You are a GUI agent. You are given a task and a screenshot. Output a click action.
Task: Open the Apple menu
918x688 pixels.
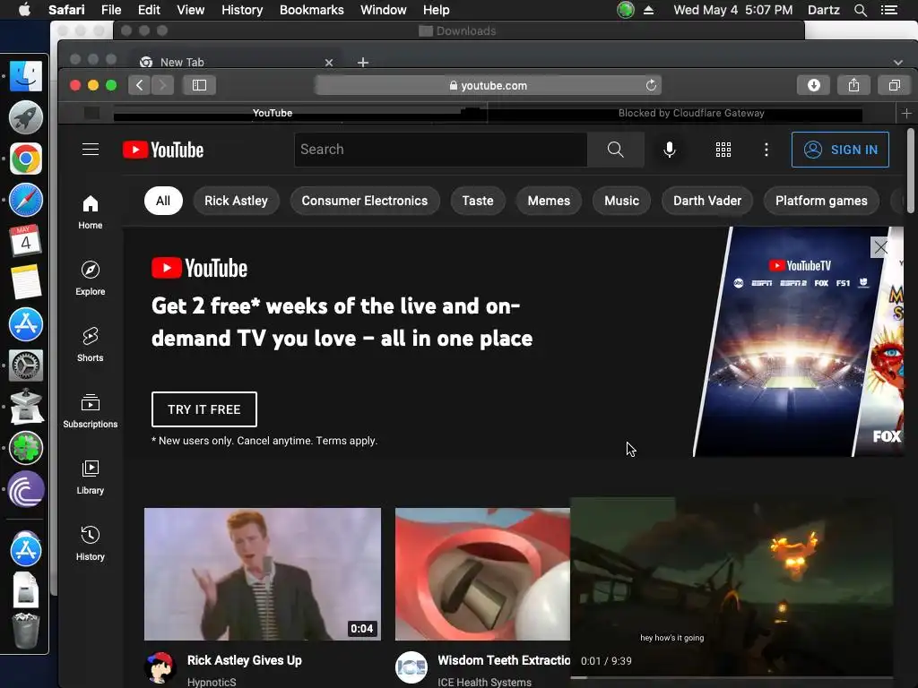coord(24,10)
